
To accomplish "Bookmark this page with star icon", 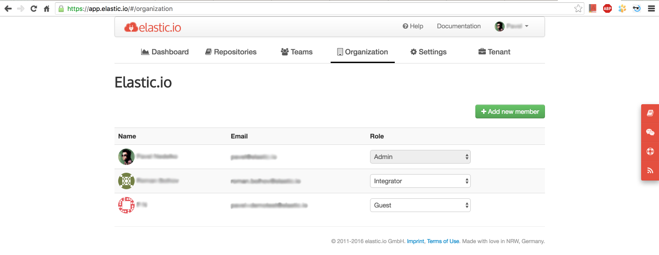I will 578,8.
